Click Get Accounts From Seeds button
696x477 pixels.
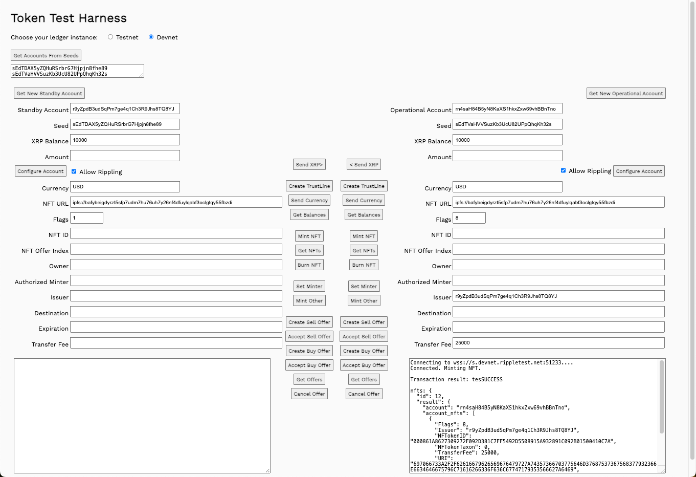(x=46, y=55)
